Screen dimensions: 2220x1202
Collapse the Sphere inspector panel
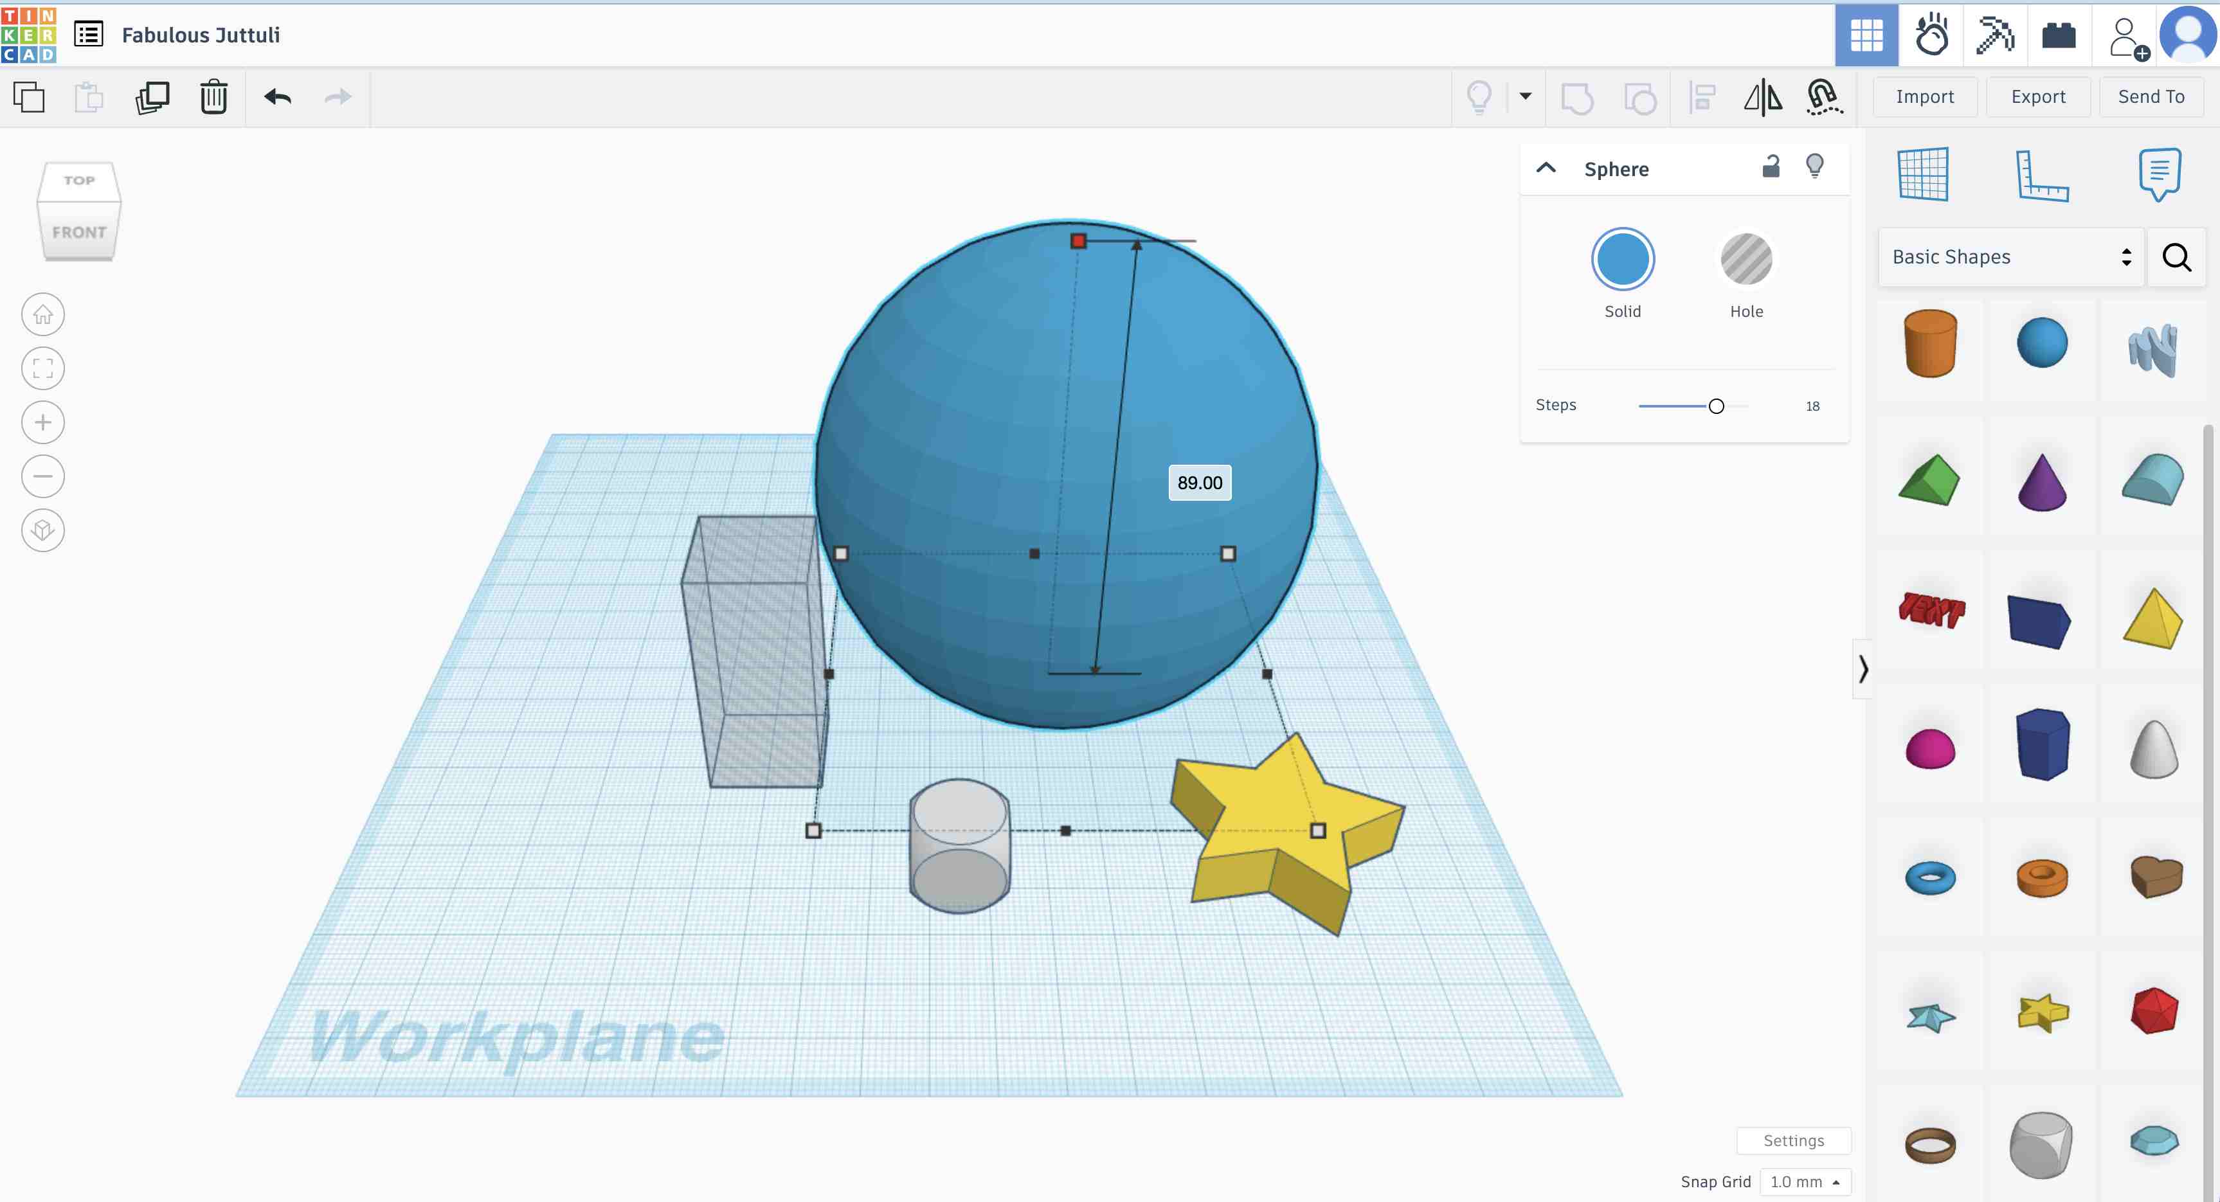click(1546, 168)
